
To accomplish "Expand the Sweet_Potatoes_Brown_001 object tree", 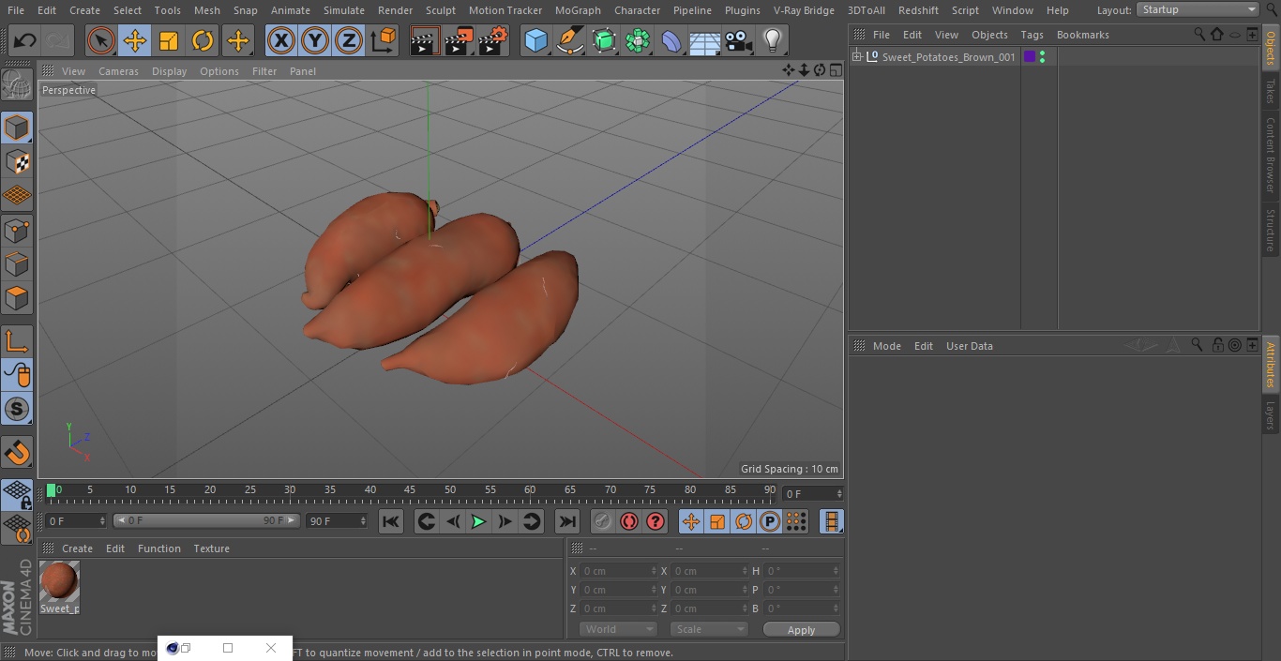I will (856, 57).
